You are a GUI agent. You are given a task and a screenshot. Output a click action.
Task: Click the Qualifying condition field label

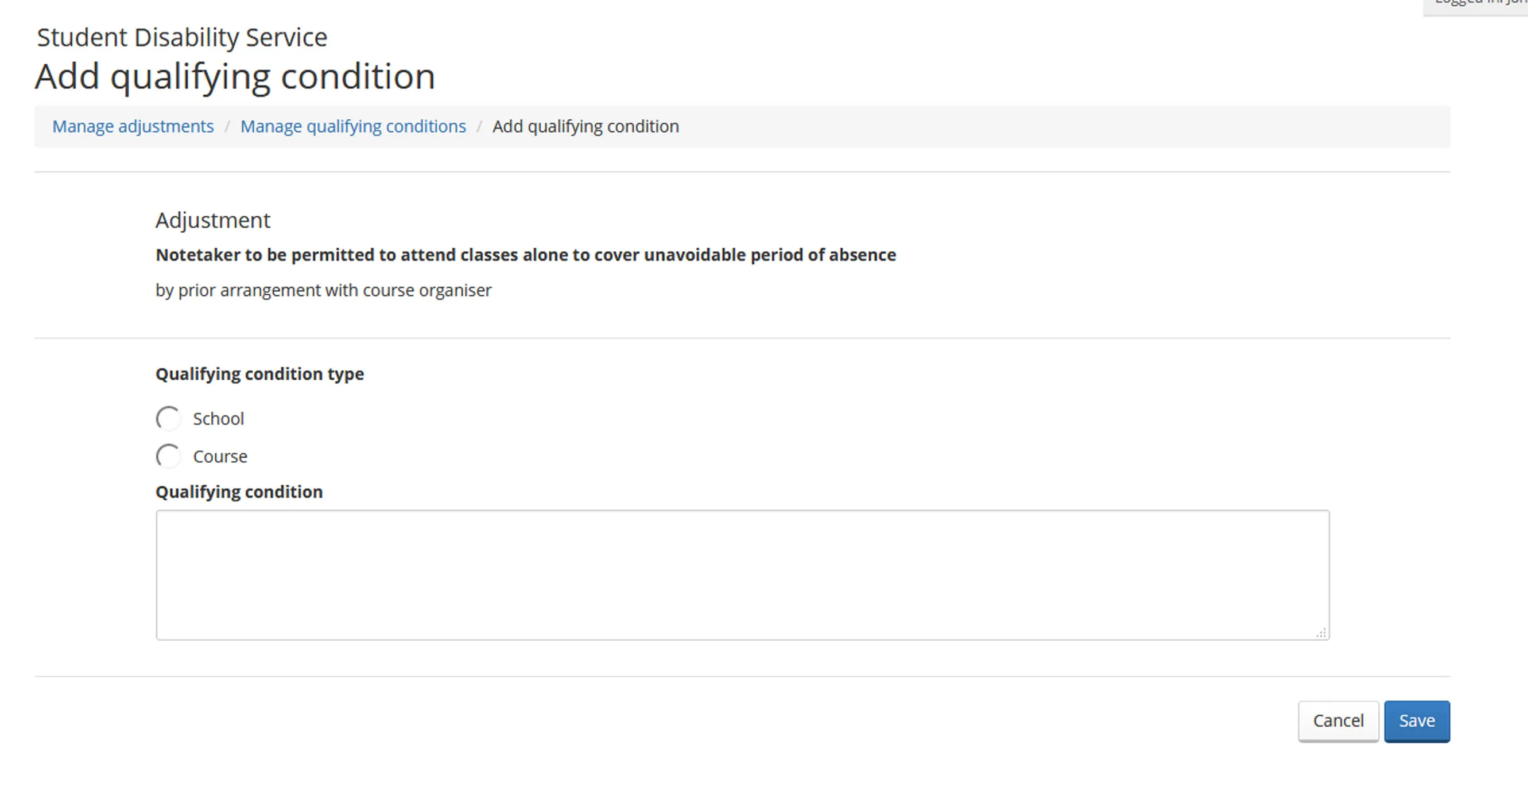[239, 492]
